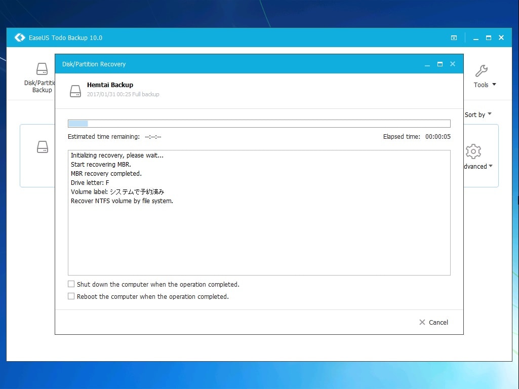519x389 pixels.
Task: Expand the Advanced dropdown arrow
Action: [491, 166]
